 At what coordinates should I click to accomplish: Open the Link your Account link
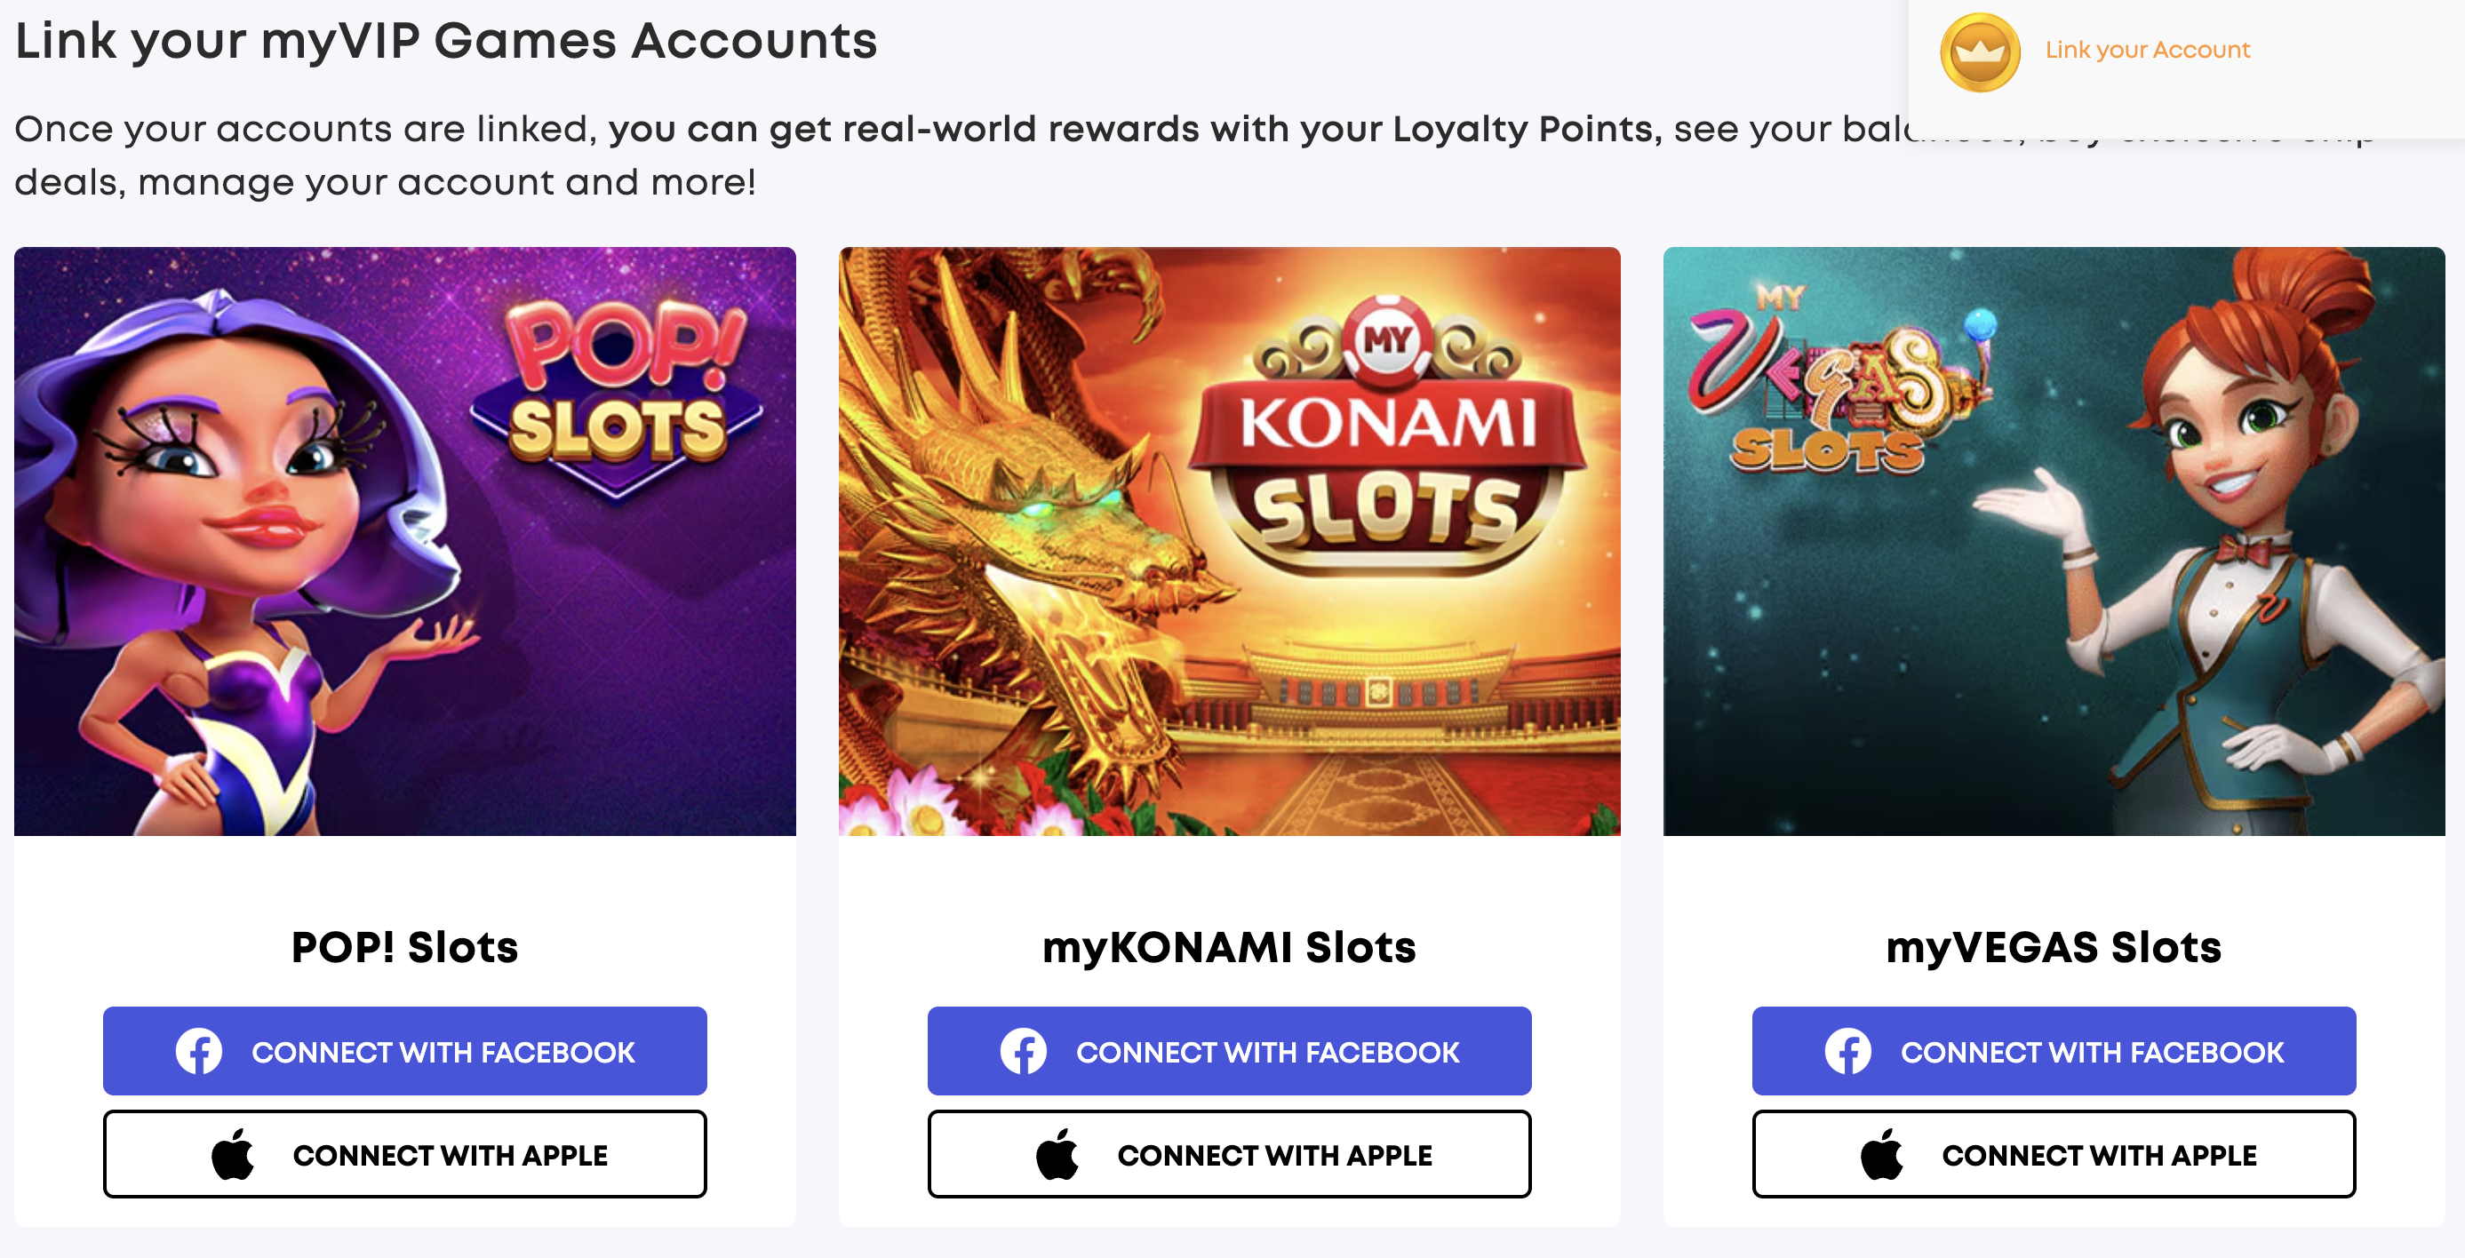coord(2147,50)
